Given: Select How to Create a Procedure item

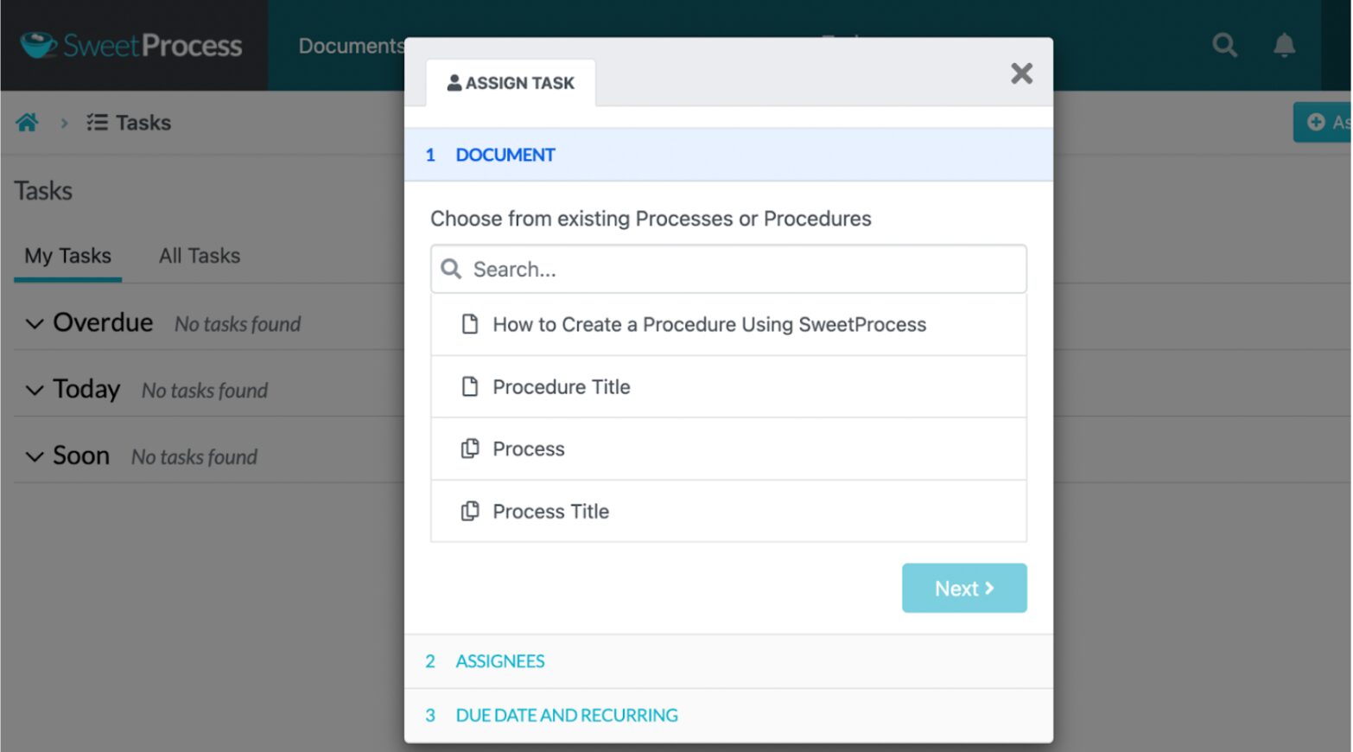Looking at the screenshot, I should coord(708,325).
